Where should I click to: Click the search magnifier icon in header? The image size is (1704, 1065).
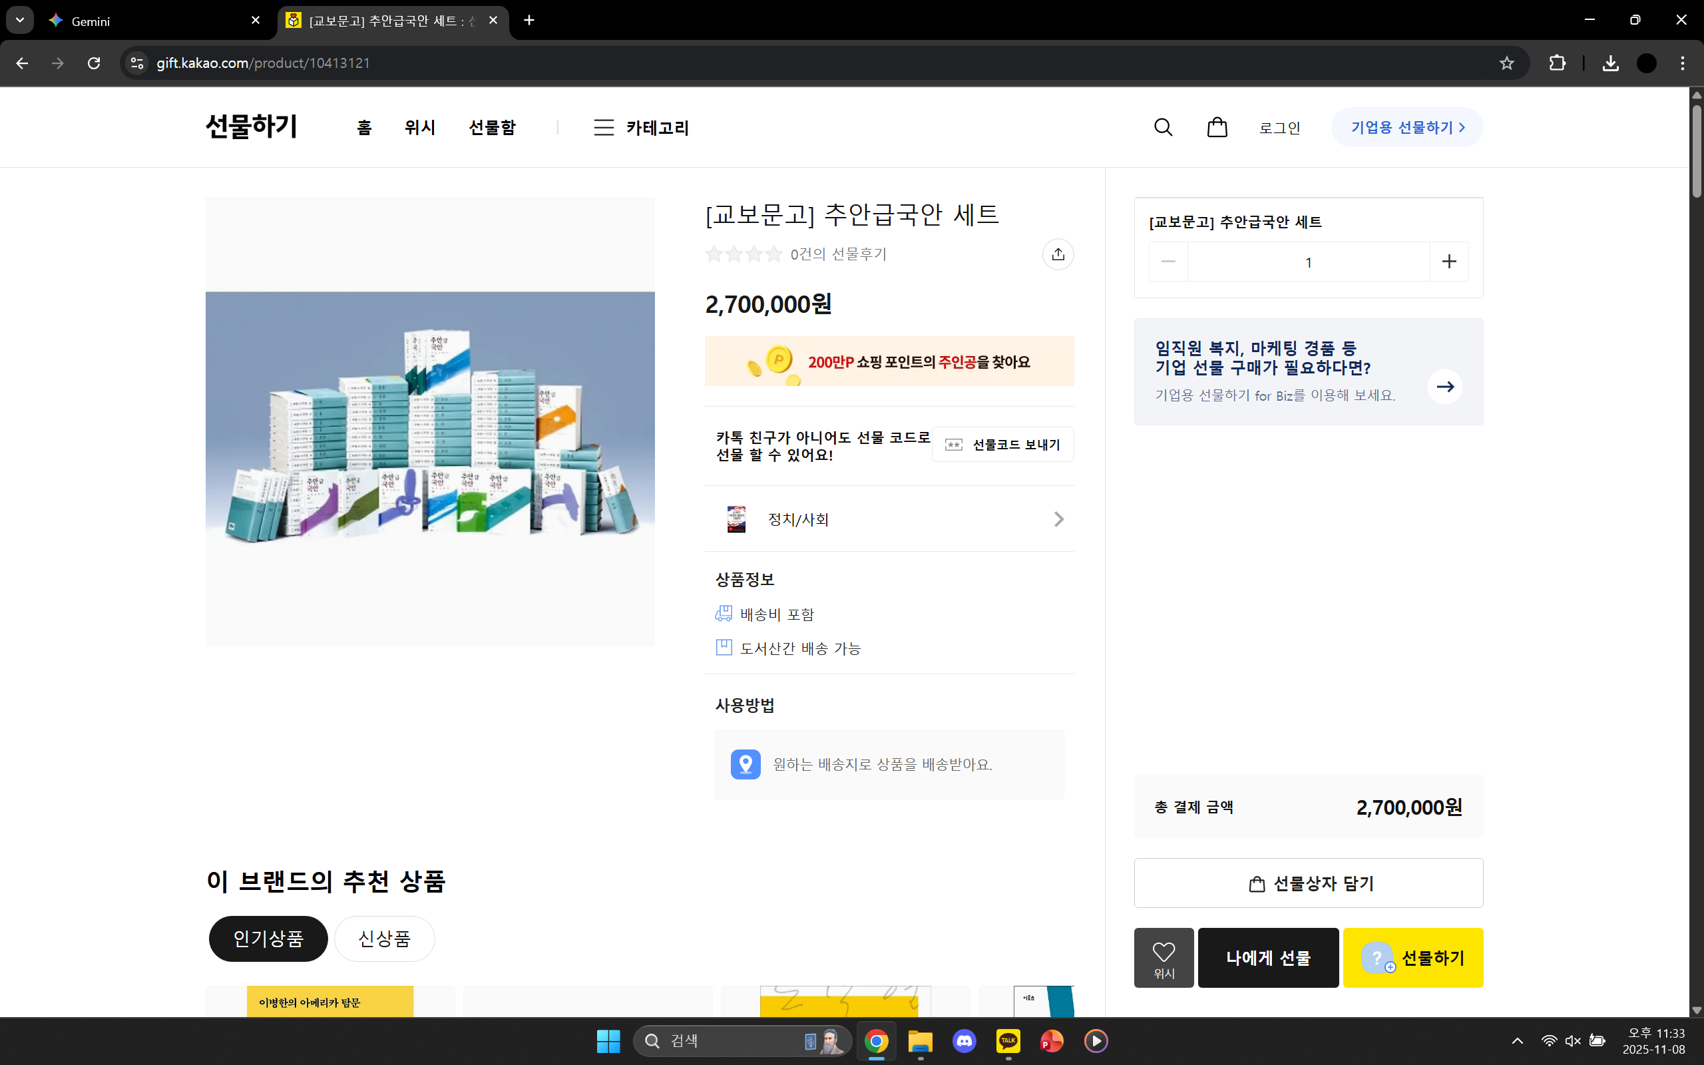(x=1164, y=128)
